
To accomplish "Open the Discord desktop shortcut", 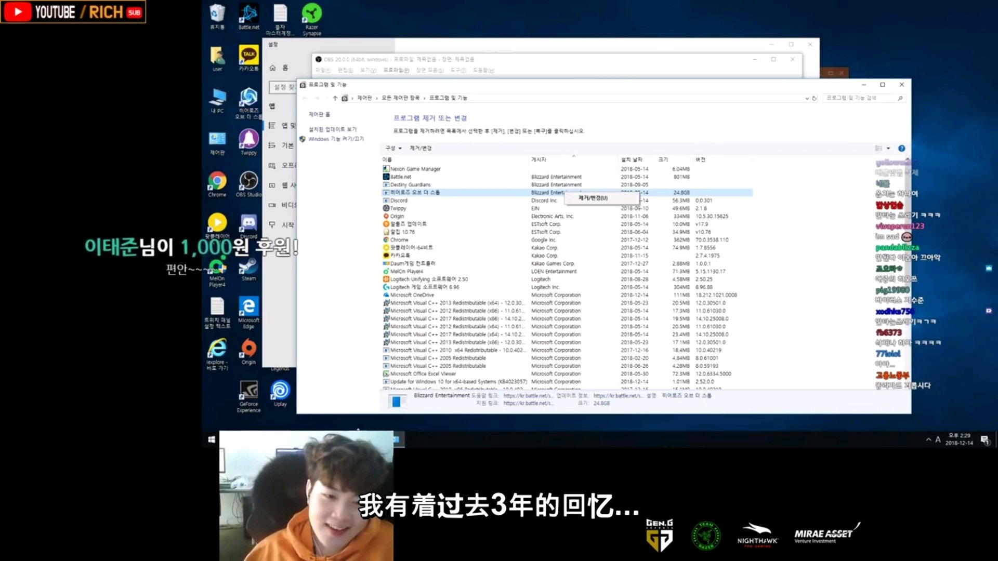I will coord(248,226).
